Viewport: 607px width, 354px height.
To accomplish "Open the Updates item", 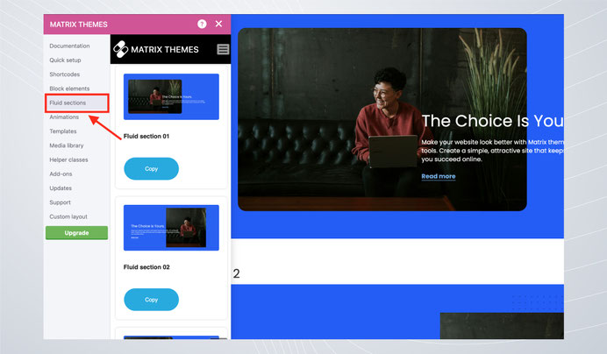I will point(61,188).
